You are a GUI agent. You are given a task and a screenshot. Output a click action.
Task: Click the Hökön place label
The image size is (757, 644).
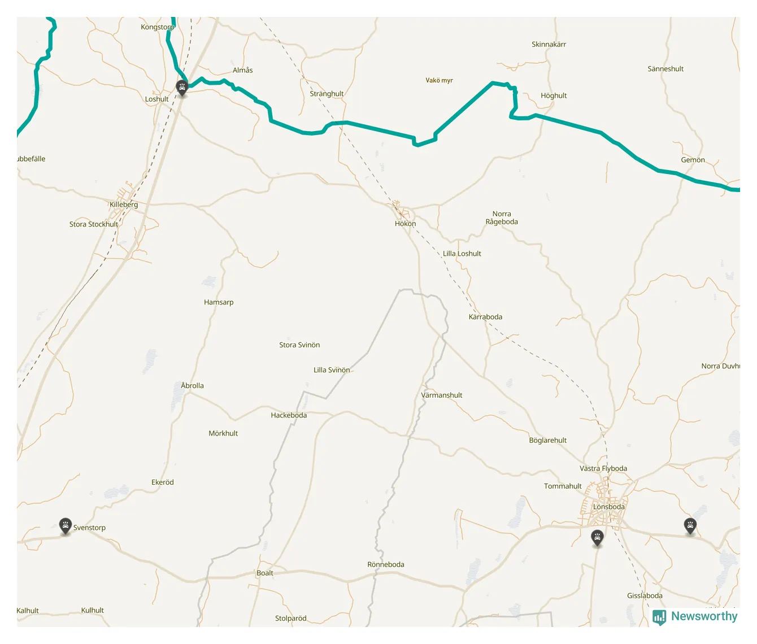(405, 224)
